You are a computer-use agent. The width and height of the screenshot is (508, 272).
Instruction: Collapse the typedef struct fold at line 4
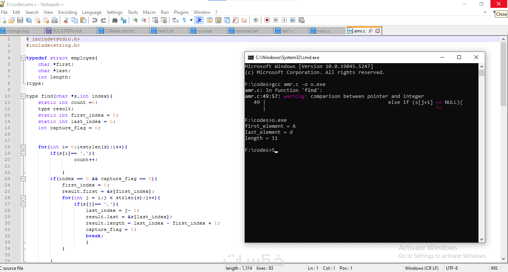pyautogui.click(x=23, y=58)
